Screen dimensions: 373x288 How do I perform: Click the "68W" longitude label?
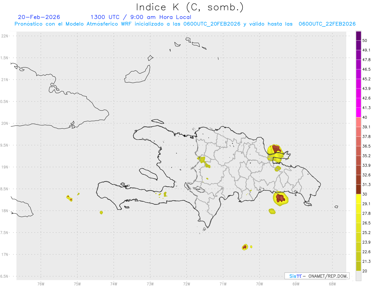point(332,284)
